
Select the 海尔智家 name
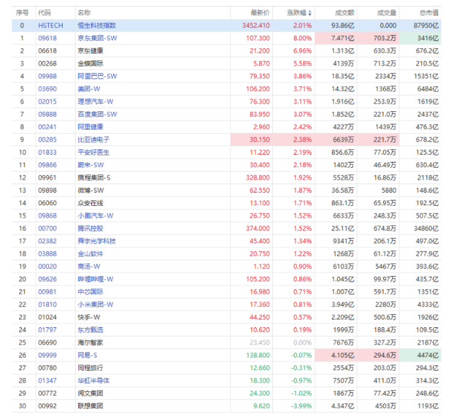90,342
